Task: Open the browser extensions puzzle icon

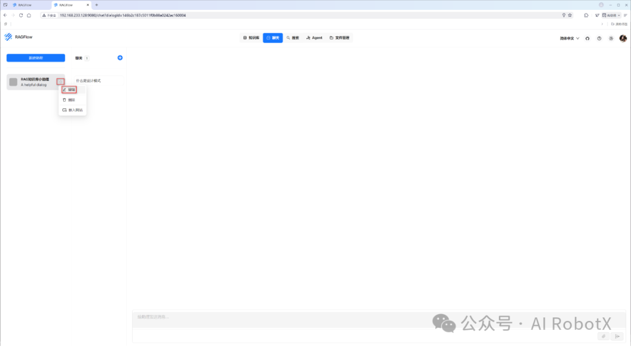Action: pyautogui.click(x=586, y=15)
